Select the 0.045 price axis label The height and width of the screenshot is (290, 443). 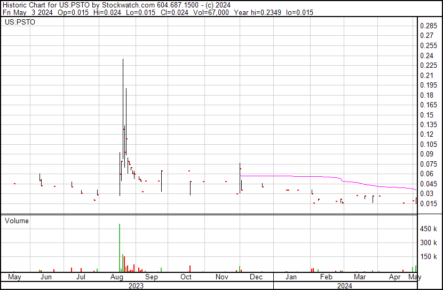428,184
